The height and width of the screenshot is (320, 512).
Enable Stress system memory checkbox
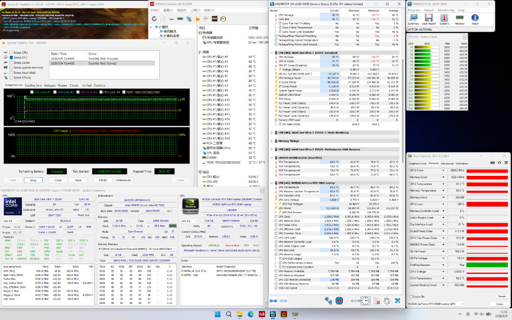tap(11, 68)
